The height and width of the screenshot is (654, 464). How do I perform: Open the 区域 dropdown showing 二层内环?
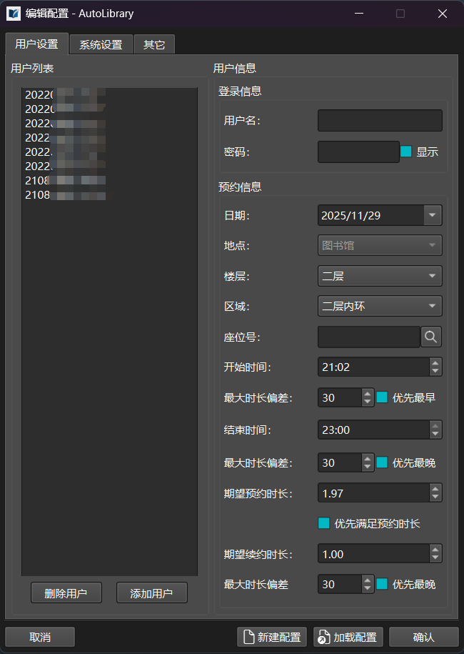coord(432,307)
